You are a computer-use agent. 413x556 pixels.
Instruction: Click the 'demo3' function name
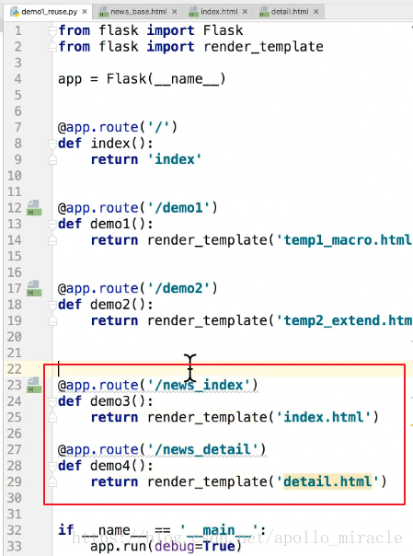click(x=110, y=401)
